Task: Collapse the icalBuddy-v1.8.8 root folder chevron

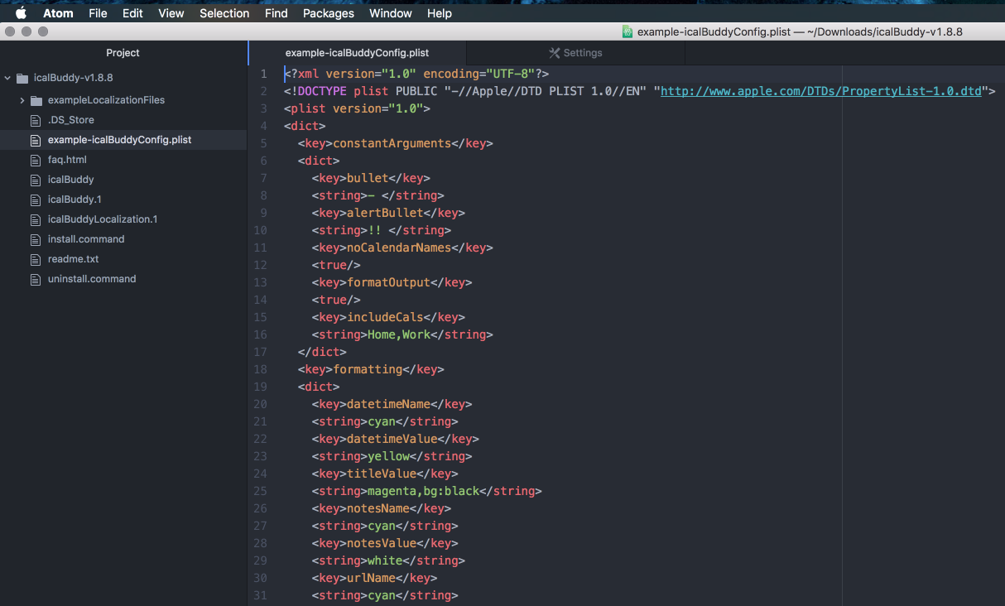Action: click(8, 78)
